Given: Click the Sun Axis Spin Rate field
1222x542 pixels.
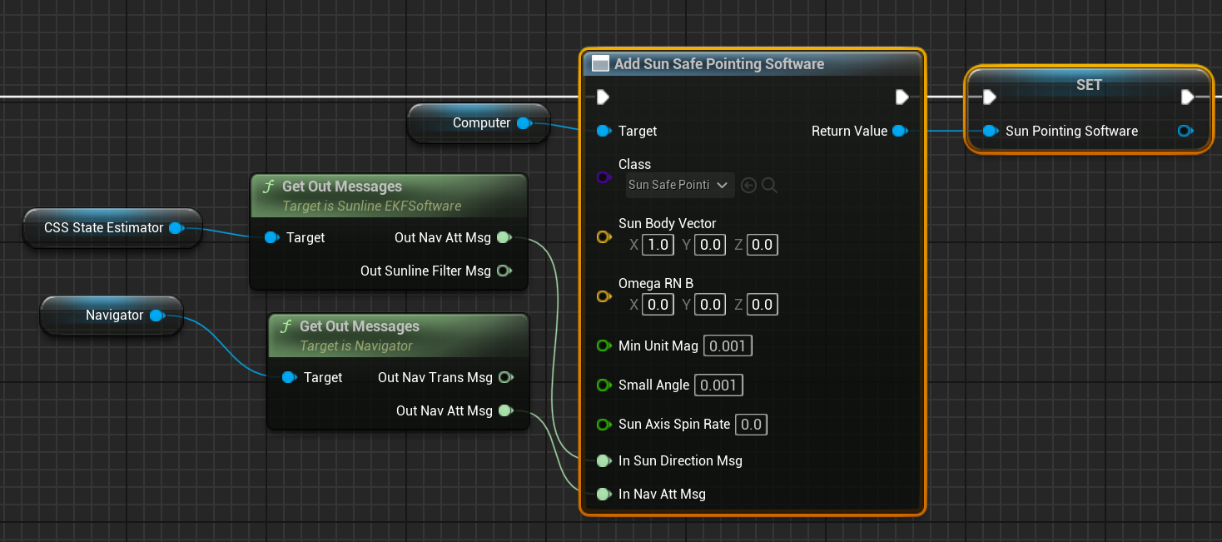Looking at the screenshot, I should [751, 424].
